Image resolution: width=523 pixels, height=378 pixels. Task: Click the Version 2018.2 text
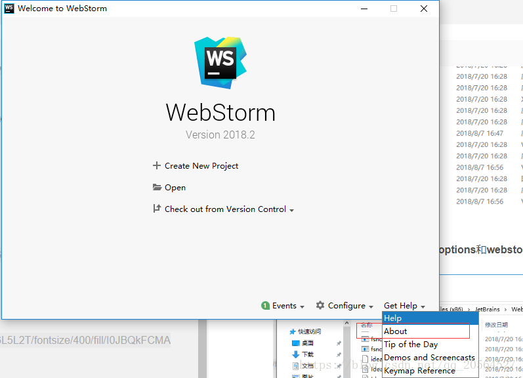pyautogui.click(x=220, y=135)
